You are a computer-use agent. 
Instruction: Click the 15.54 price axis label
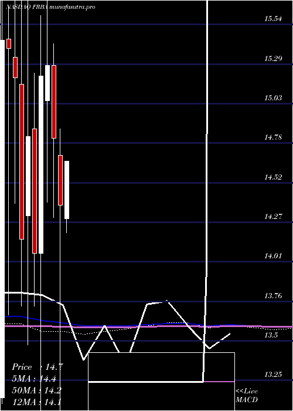click(x=273, y=19)
